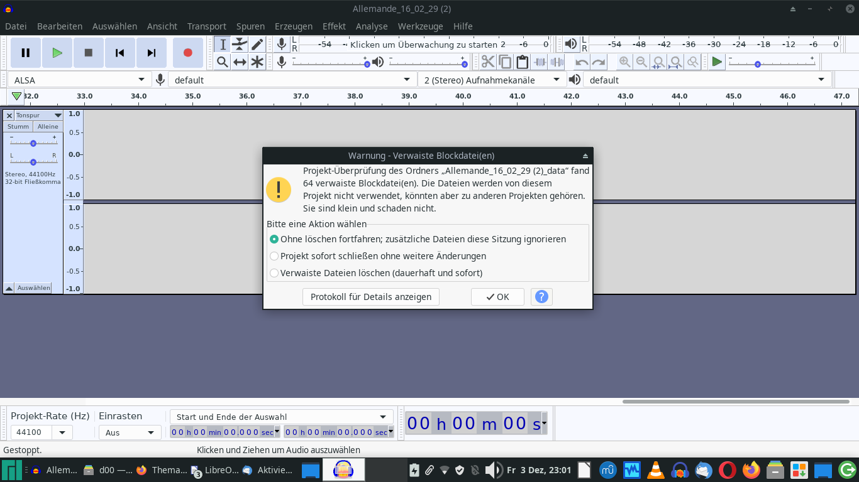Click the Zoom Out magnifier icon
This screenshot has width=859, height=482.
pyautogui.click(x=641, y=62)
